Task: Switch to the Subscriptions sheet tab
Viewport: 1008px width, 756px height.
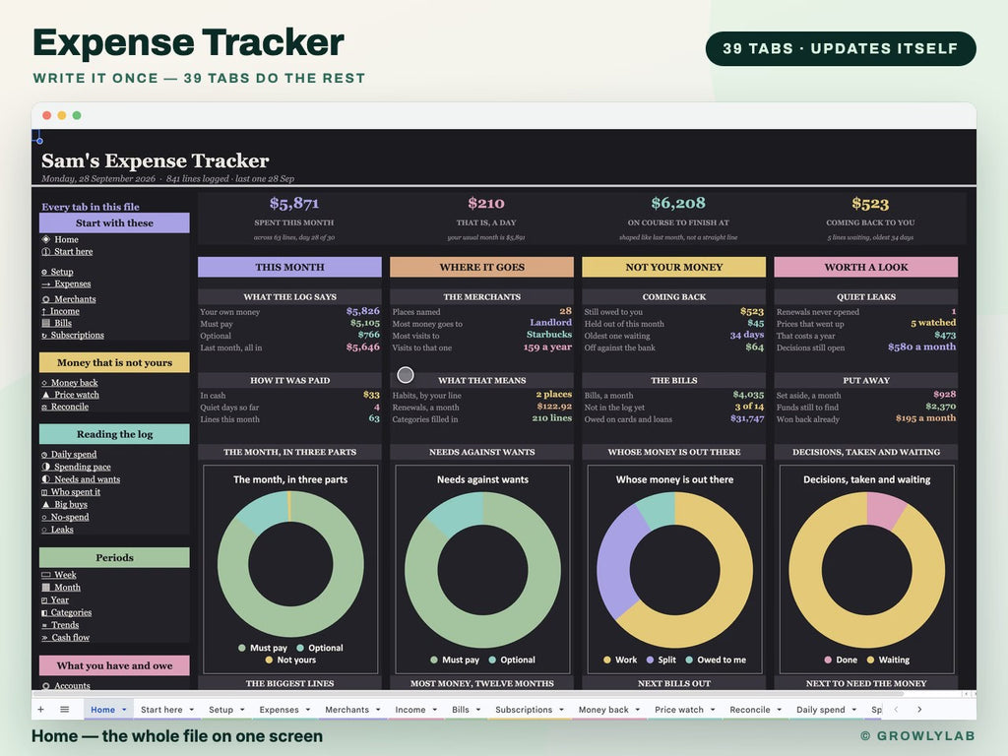Action: click(x=524, y=710)
